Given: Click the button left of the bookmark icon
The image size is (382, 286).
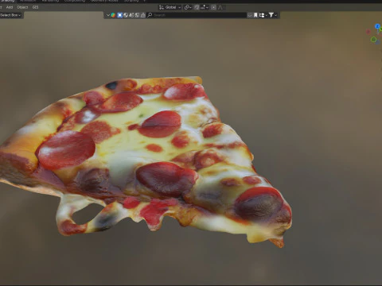Looking at the screenshot, I should [250, 15].
